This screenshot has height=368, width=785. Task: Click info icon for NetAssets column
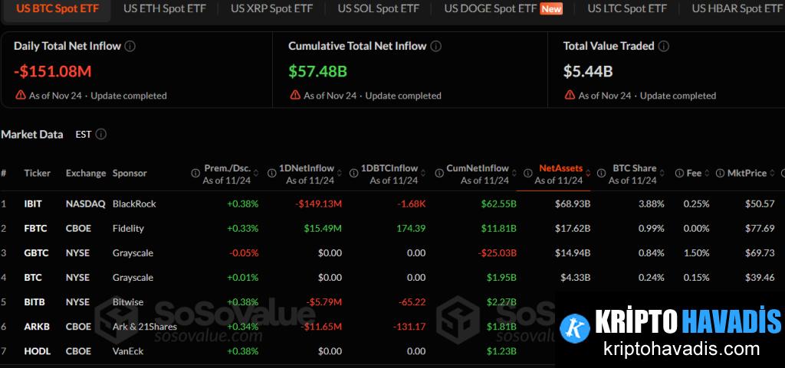click(527, 173)
